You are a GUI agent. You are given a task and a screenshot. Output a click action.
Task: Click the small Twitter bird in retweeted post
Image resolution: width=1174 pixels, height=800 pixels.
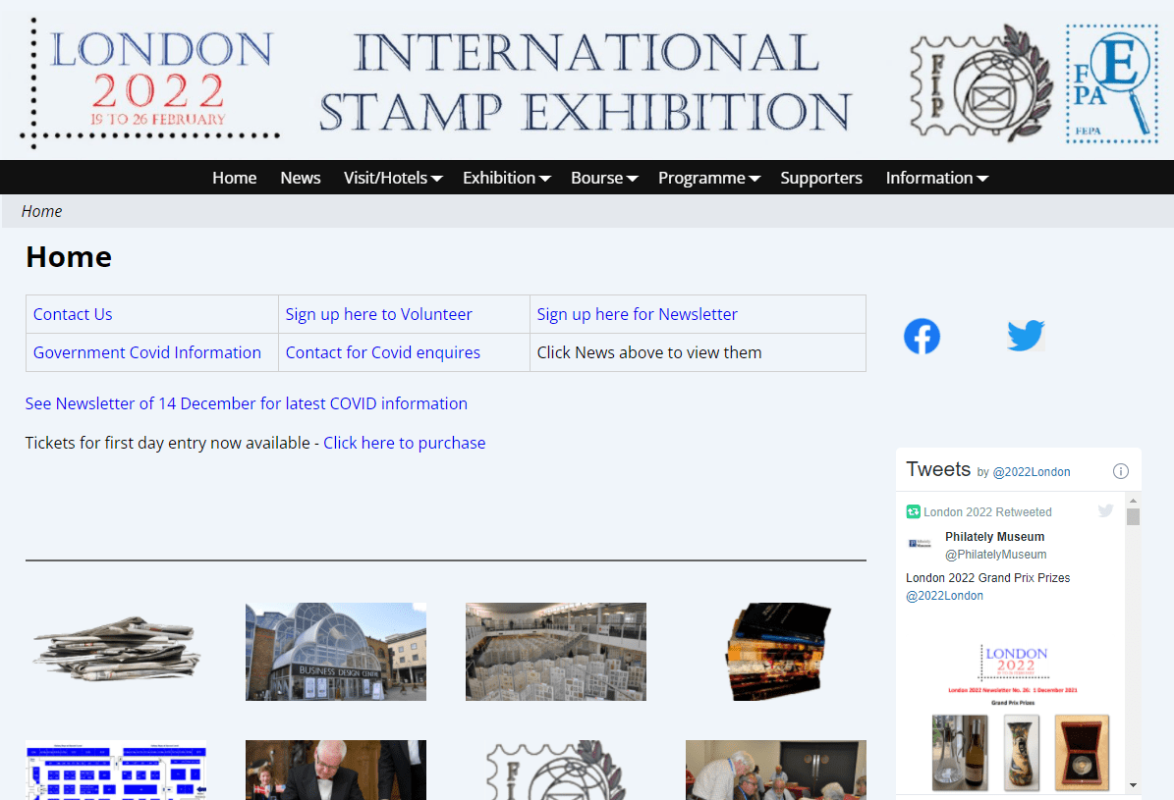1105,510
